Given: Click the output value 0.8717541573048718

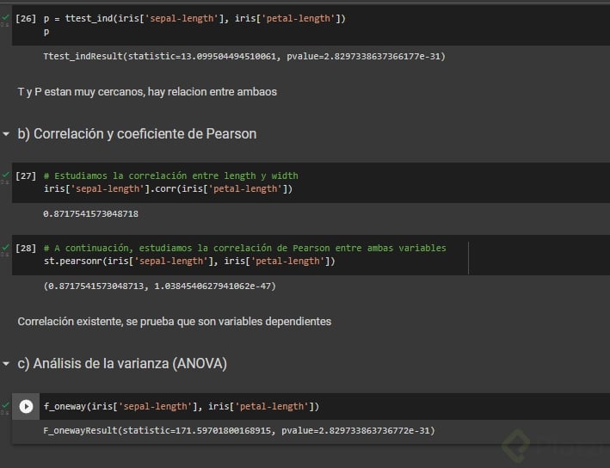Looking at the screenshot, I should tap(90, 214).
